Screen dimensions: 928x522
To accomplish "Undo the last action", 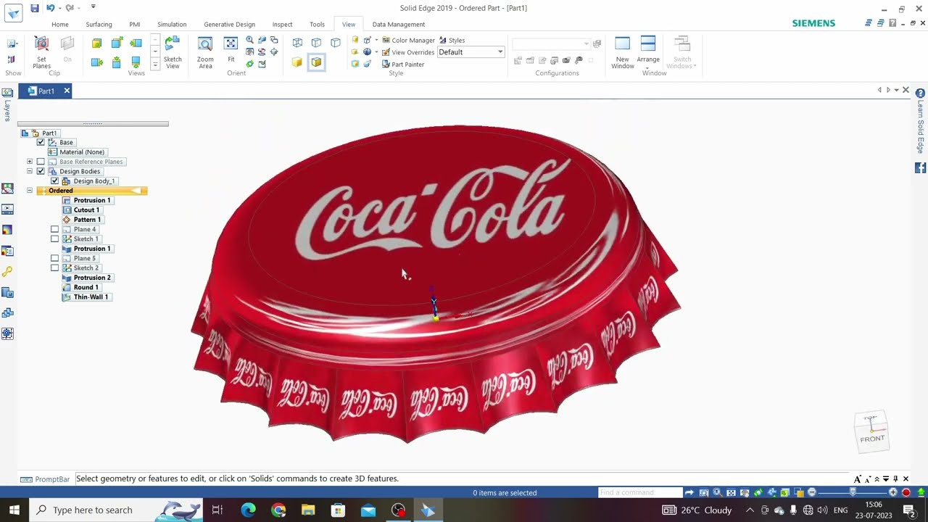I will coord(50,8).
